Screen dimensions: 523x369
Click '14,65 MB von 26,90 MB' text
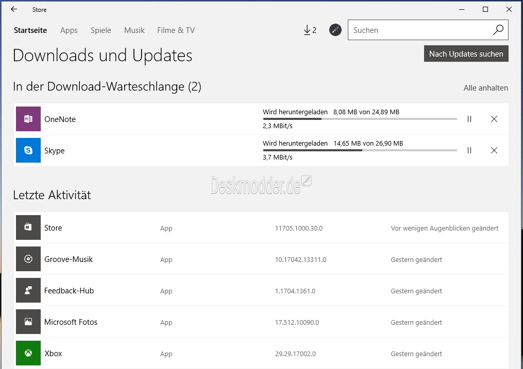pos(368,143)
